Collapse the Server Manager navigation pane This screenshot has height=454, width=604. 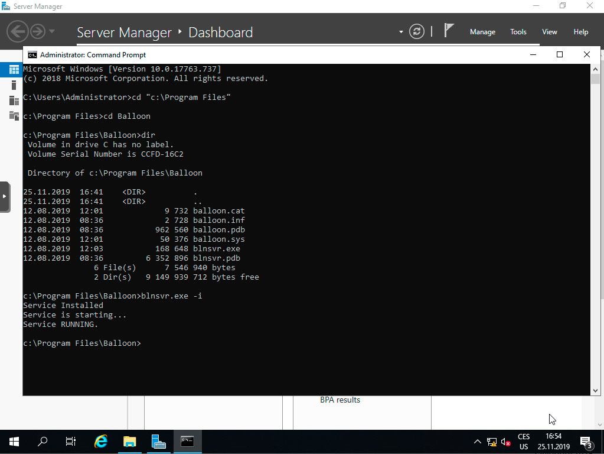click(5, 196)
